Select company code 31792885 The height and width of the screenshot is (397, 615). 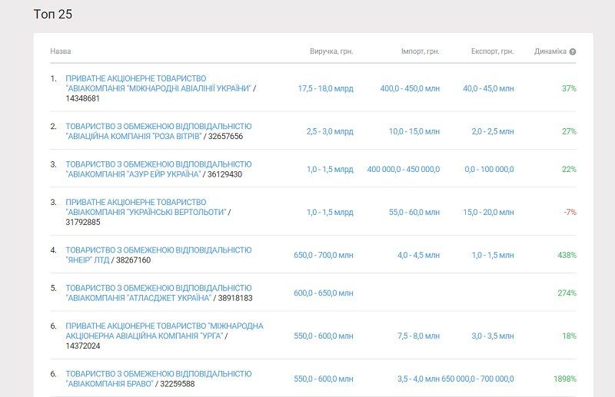(83, 222)
